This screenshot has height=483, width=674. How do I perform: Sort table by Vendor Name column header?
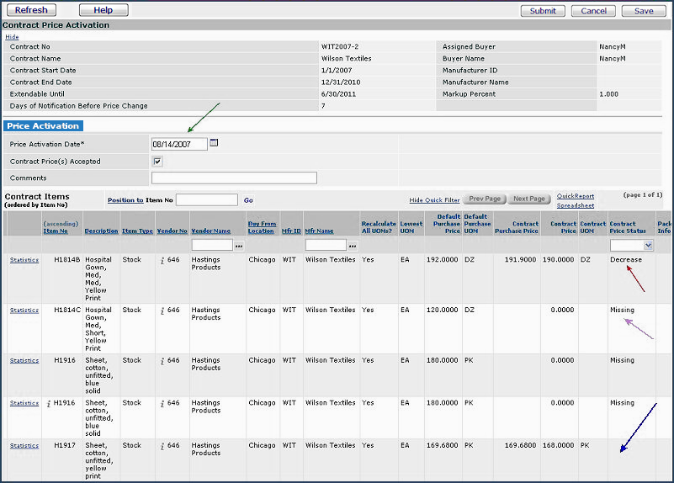click(210, 231)
